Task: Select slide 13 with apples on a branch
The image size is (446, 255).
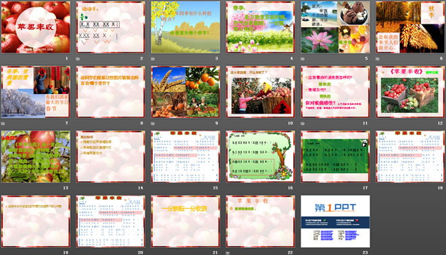Action: pos(36,156)
